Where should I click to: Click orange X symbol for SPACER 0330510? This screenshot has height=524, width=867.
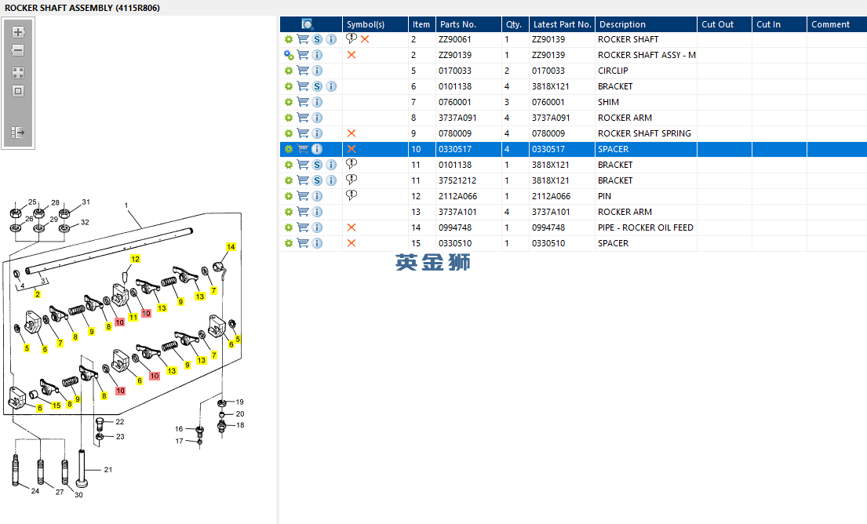351,243
